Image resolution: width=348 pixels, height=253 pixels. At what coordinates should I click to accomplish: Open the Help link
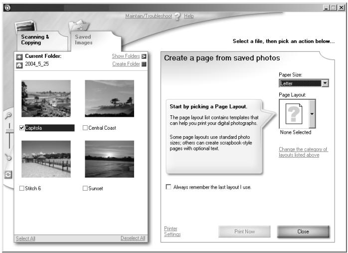189,16
